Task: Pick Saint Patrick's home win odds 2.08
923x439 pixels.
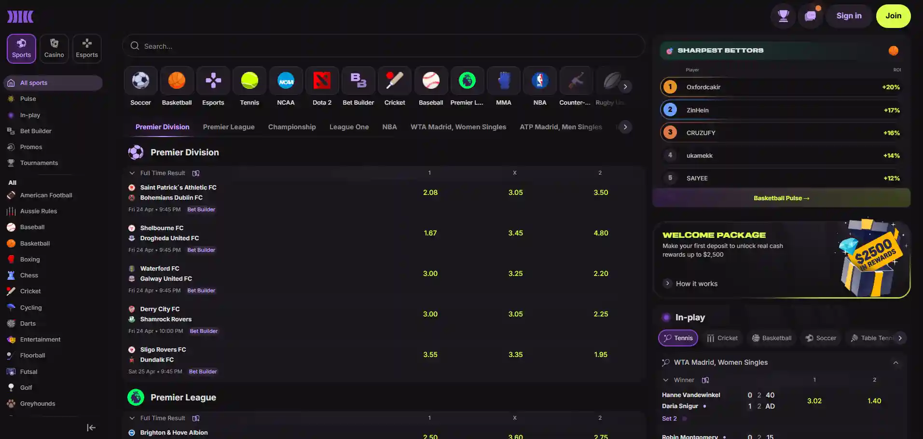Action: (430, 192)
